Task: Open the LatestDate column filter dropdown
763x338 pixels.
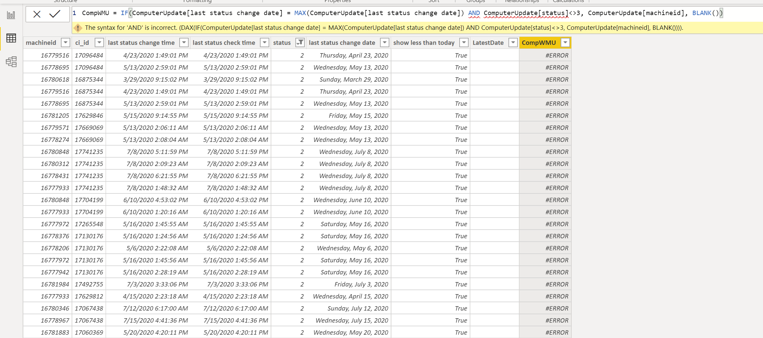Action: [x=513, y=43]
